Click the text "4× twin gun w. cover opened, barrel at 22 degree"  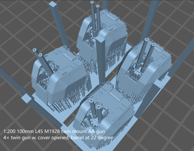[58, 138]
